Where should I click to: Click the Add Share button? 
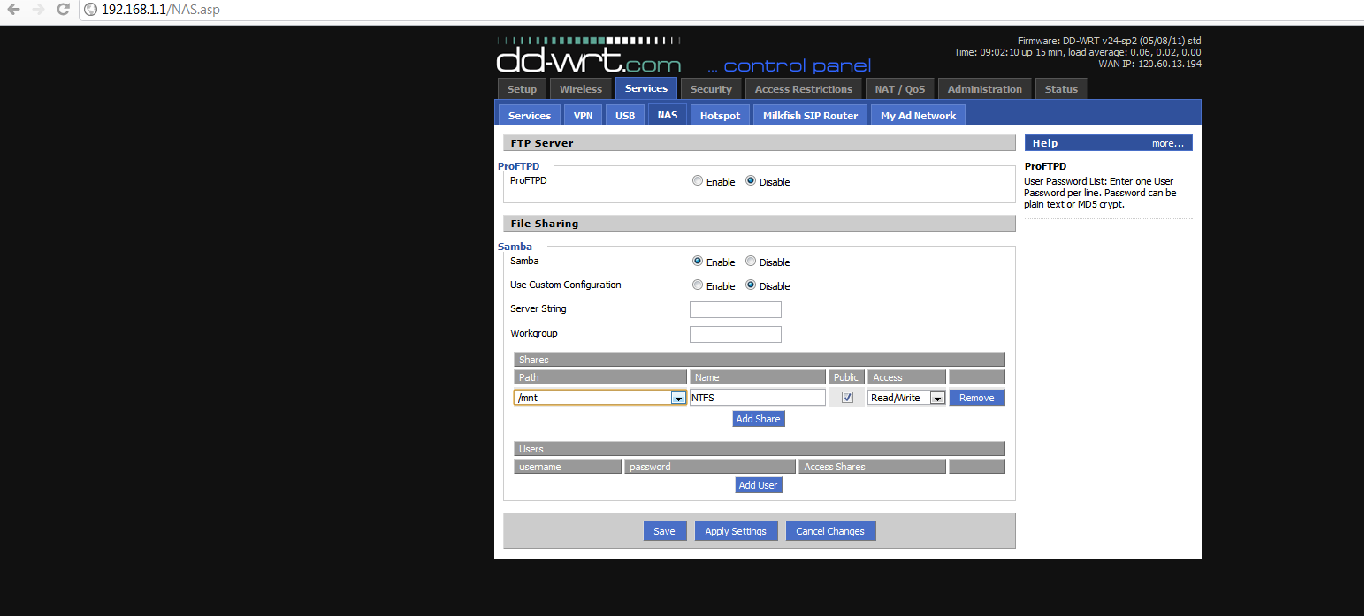point(759,419)
